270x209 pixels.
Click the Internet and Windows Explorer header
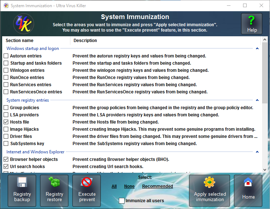click(x=36, y=152)
